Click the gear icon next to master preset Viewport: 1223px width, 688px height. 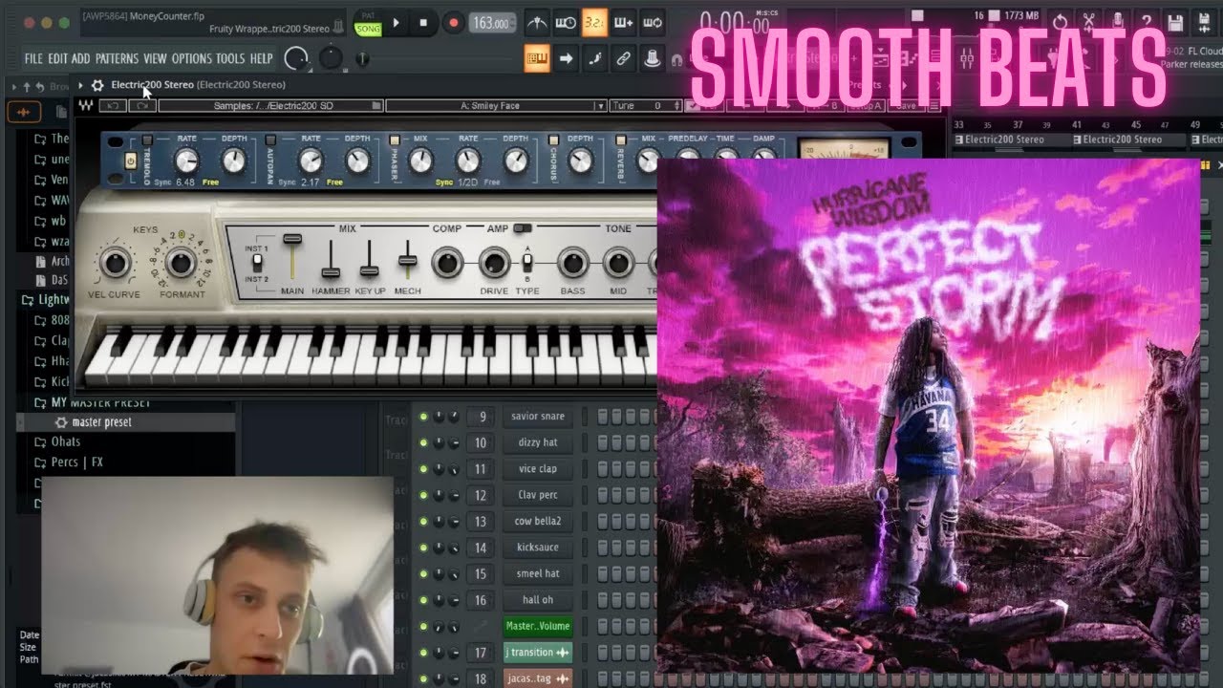(61, 422)
